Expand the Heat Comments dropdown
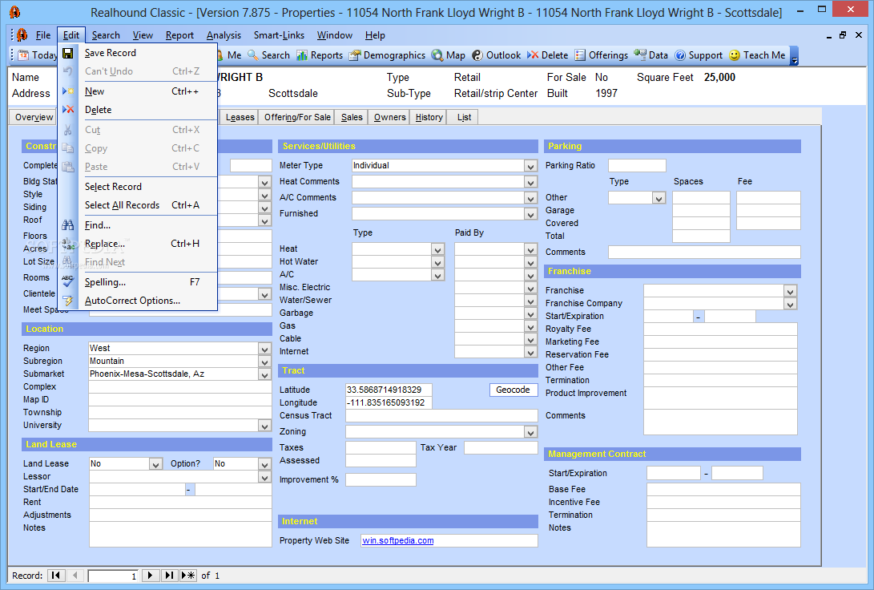Viewport: 874px width, 590px height. (x=530, y=182)
